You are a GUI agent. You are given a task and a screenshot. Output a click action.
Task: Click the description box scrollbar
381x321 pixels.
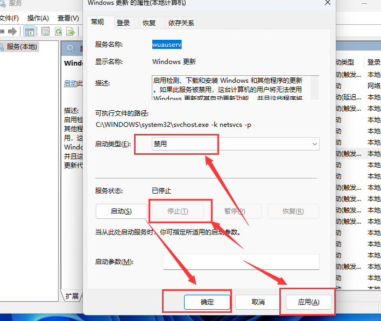(315, 88)
